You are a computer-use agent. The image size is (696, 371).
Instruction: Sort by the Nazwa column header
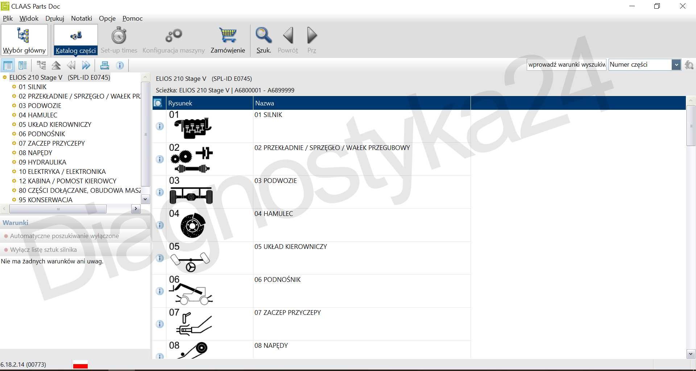coord(361,103)
